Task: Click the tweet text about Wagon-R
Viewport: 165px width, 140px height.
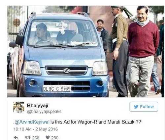Action: tap(77, 122)
